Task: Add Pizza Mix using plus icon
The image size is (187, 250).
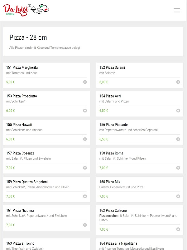Action: click(178, 196)
